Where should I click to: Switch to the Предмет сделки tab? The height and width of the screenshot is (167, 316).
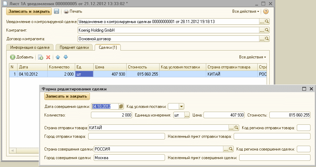click(74, 47)
